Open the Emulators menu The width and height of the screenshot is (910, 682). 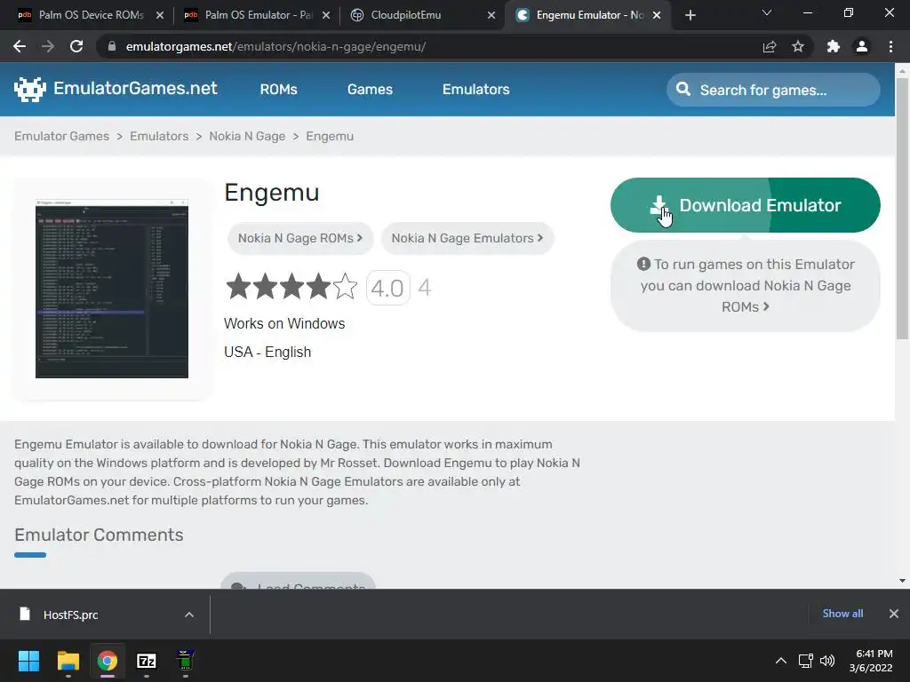[x=476, y=90]
